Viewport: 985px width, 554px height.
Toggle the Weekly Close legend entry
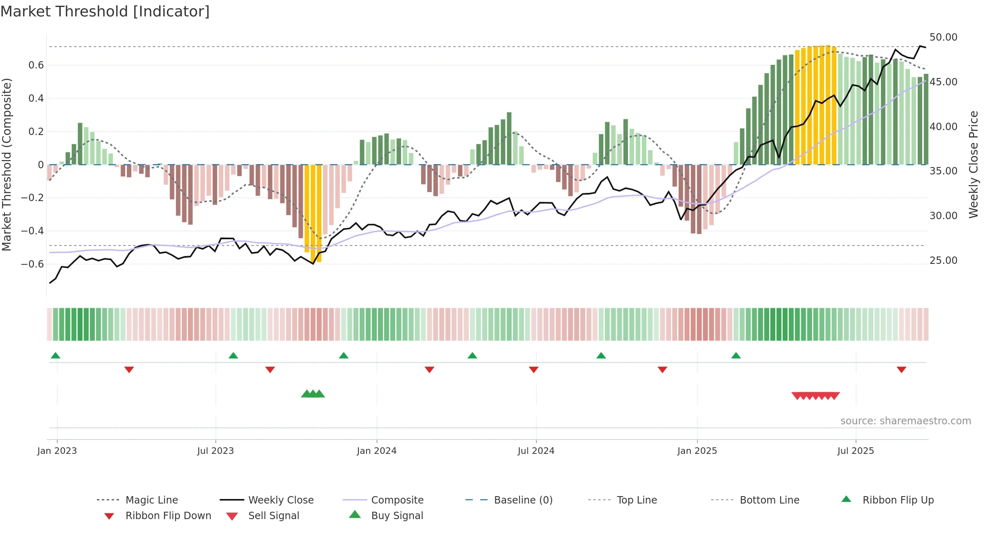coord(267,500)
